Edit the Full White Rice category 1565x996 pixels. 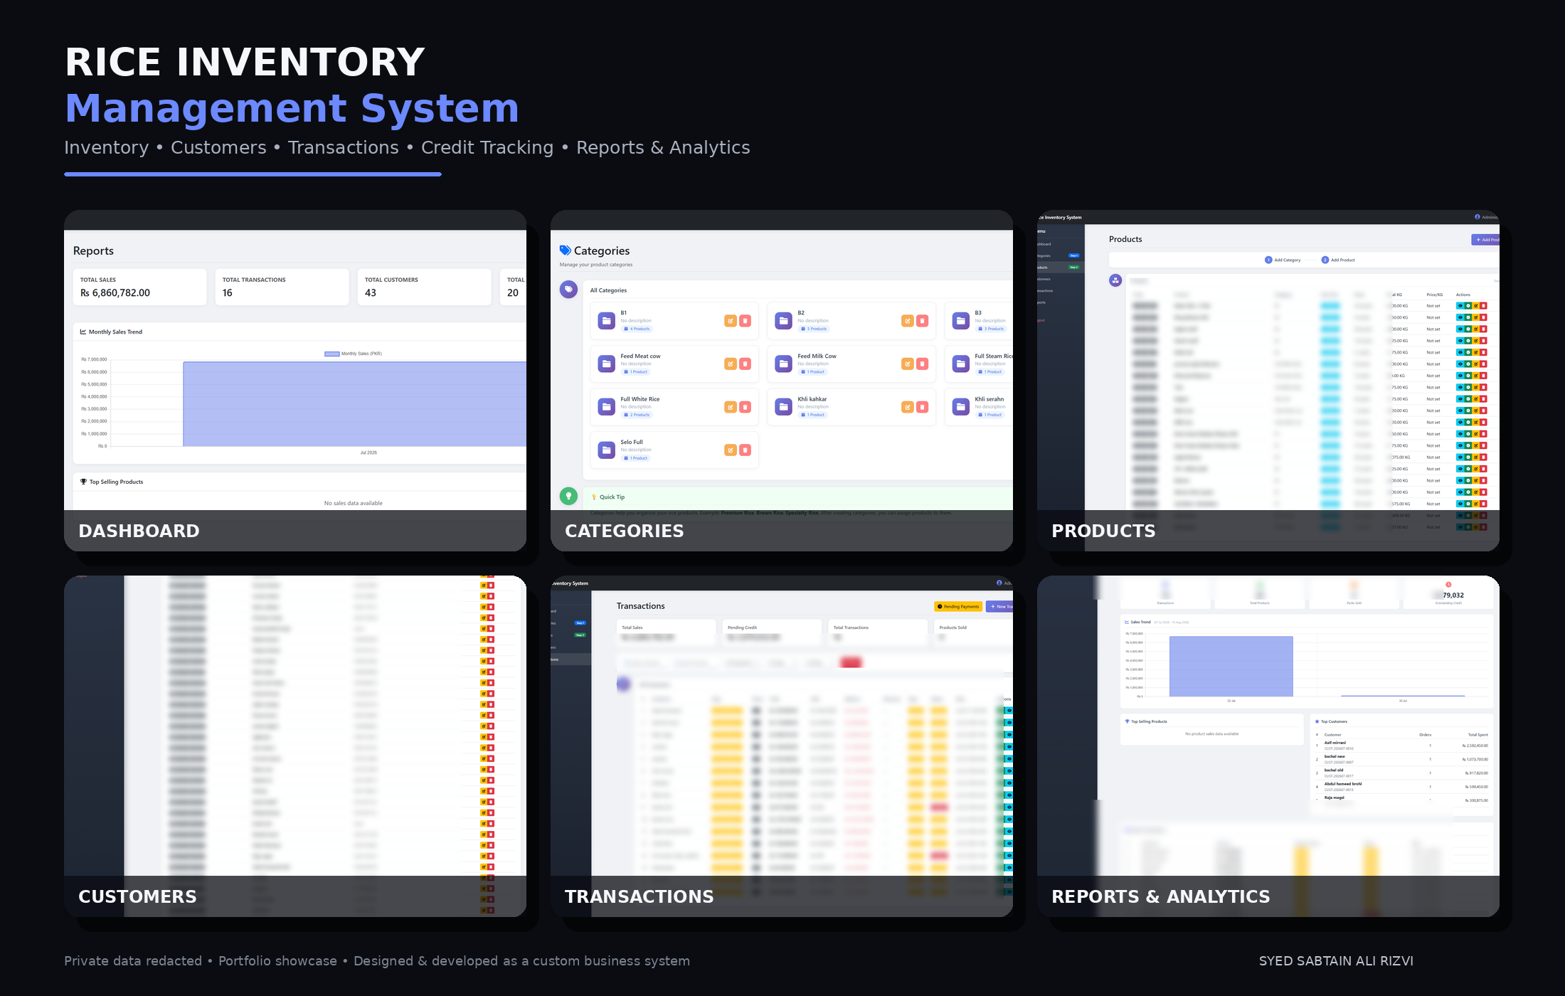point(730,407)
